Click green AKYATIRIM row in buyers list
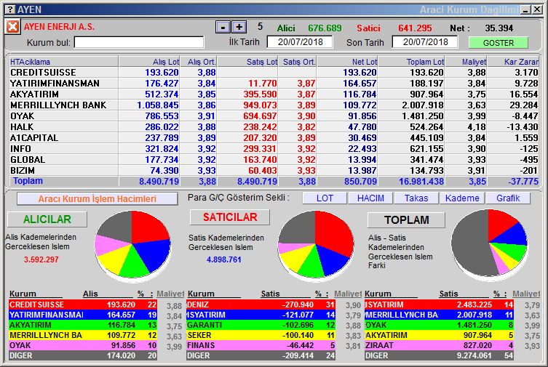The width and height of the screenshot is (548, 367). [83, 325]
